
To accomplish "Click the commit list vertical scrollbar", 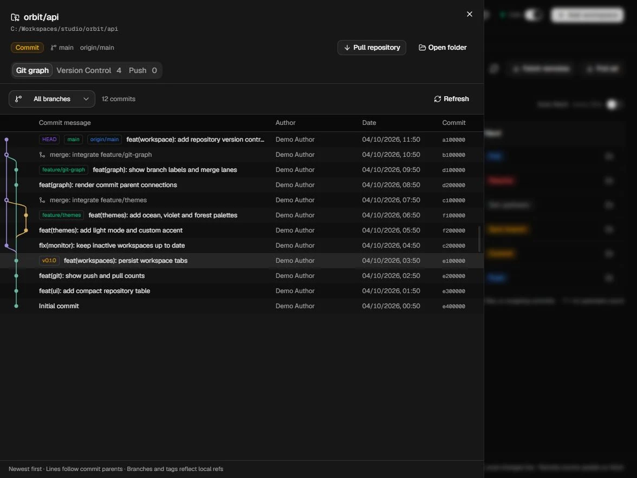I will coord(479,239).
